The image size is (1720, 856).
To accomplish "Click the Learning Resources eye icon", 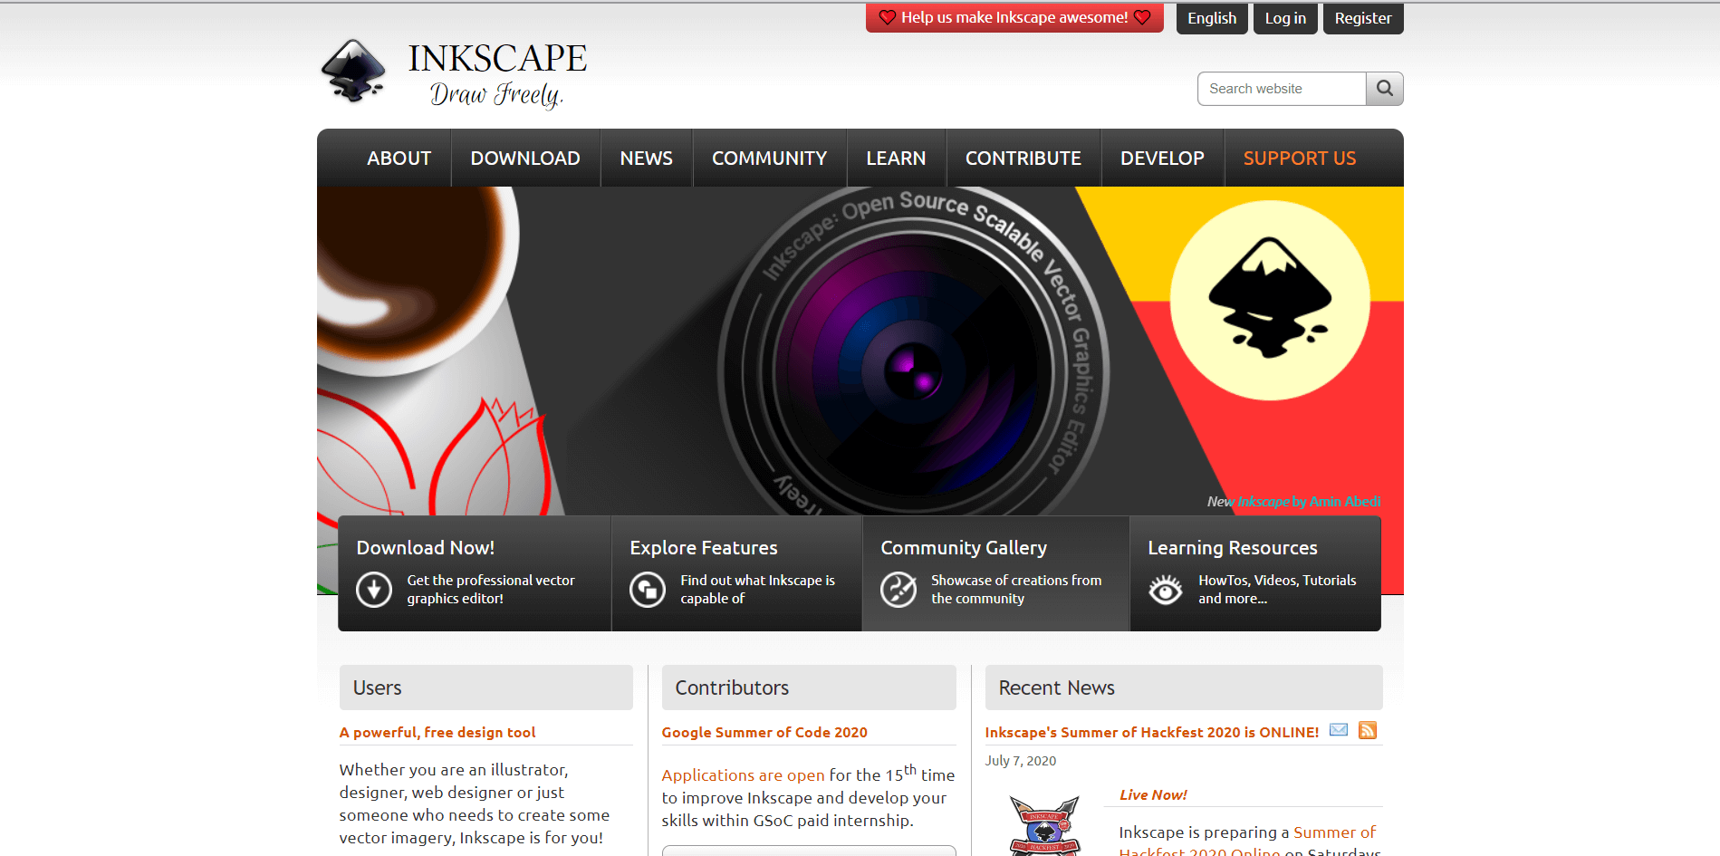I will 1166,590.
